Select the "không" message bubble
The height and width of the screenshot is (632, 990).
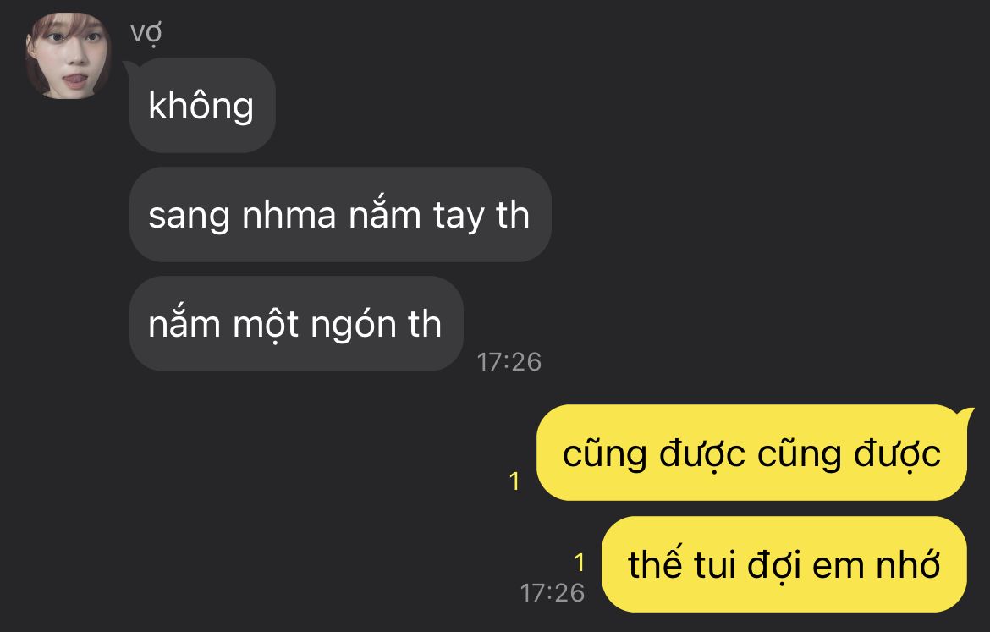[202, 106]
